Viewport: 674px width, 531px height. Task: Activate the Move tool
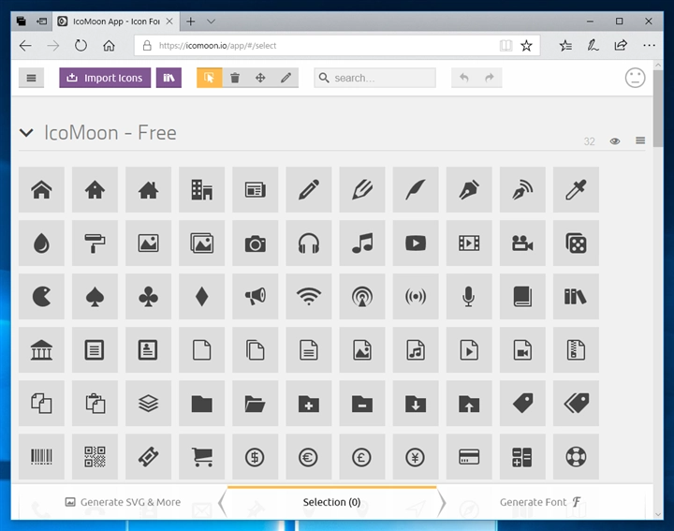coord(260,78)
